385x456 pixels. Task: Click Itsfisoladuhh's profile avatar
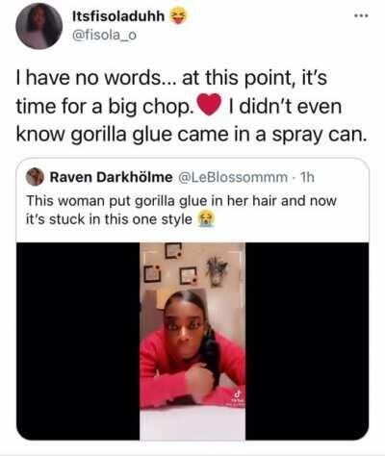39,26
